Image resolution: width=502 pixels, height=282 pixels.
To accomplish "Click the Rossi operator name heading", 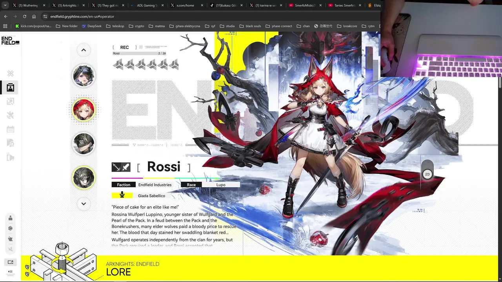I will (164, 167).
